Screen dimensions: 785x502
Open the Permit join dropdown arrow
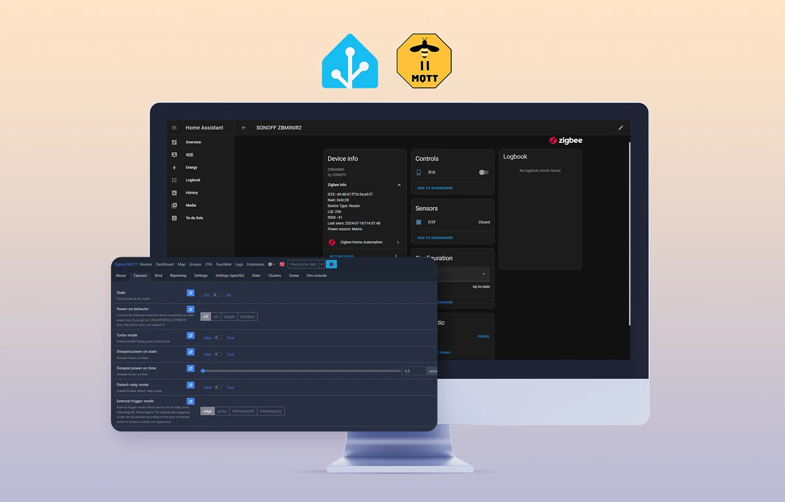point(322,265)
